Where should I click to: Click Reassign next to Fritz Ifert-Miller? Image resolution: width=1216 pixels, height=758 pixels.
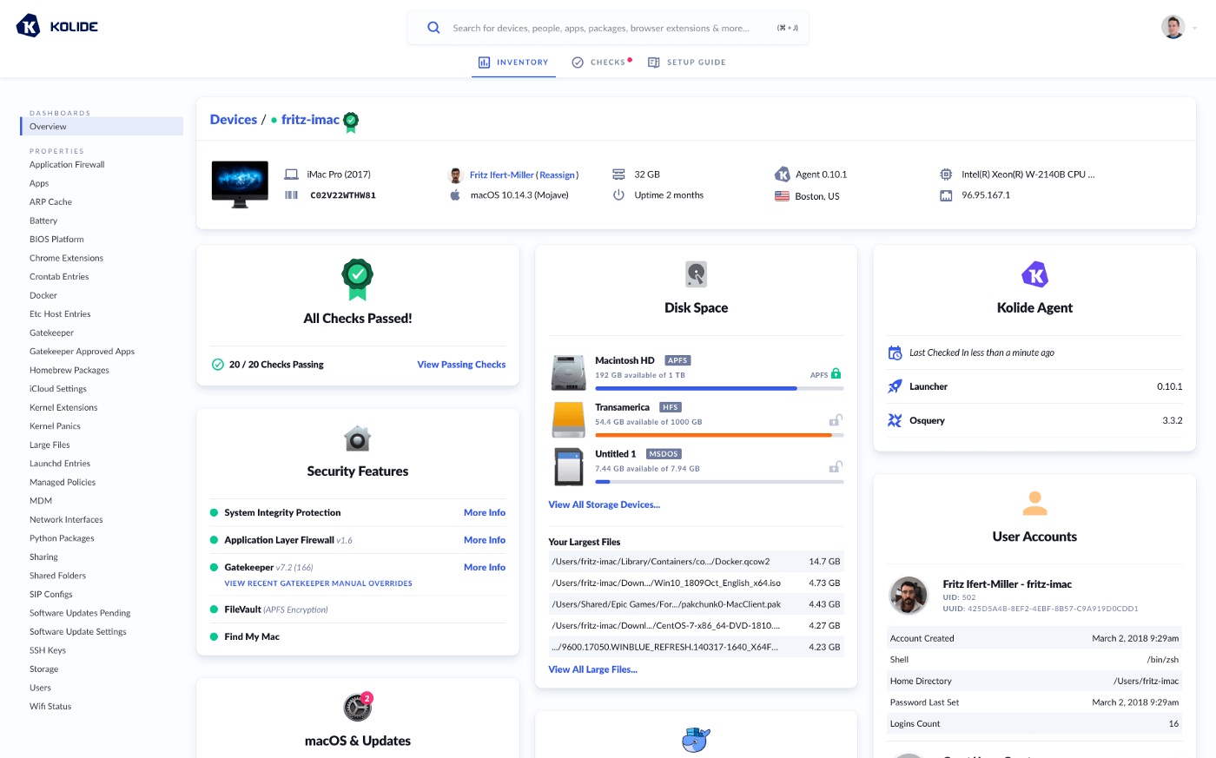click(x=557, y=175)
